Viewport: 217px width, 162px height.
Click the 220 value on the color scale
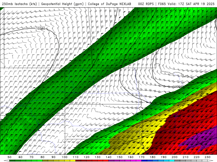tap(196, 157)
